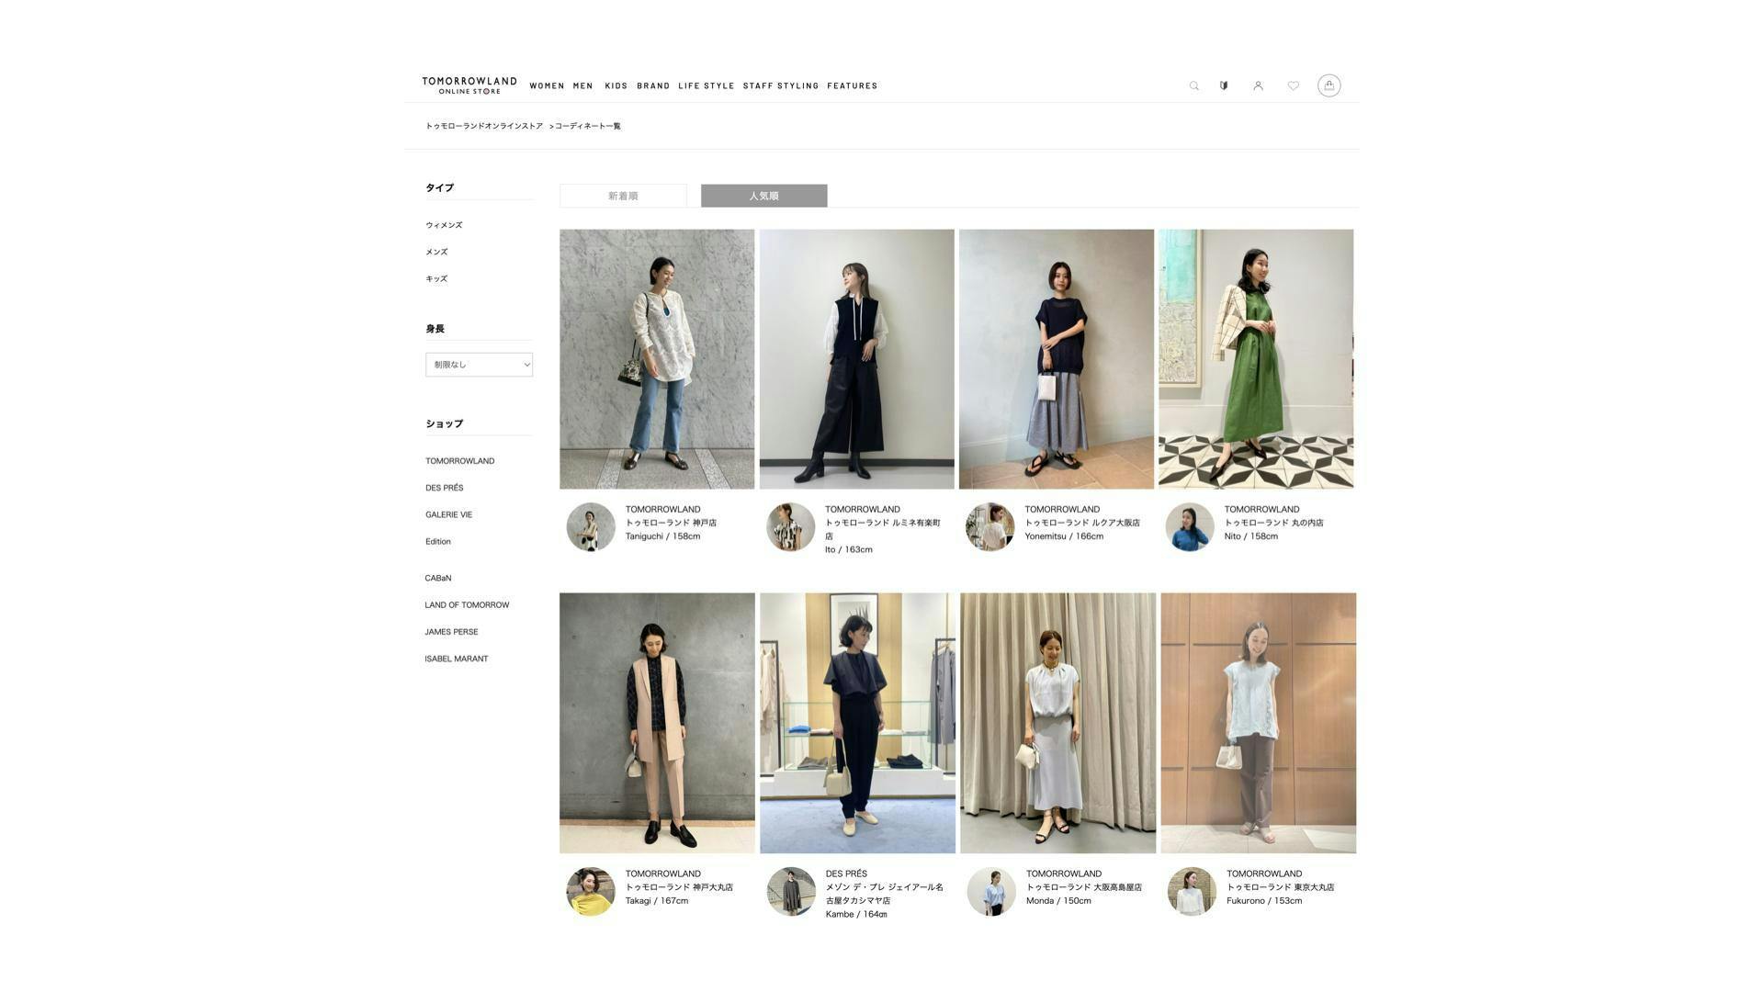
Task: Filter by ウィメンズ type
Action: (x=444, y=225)
